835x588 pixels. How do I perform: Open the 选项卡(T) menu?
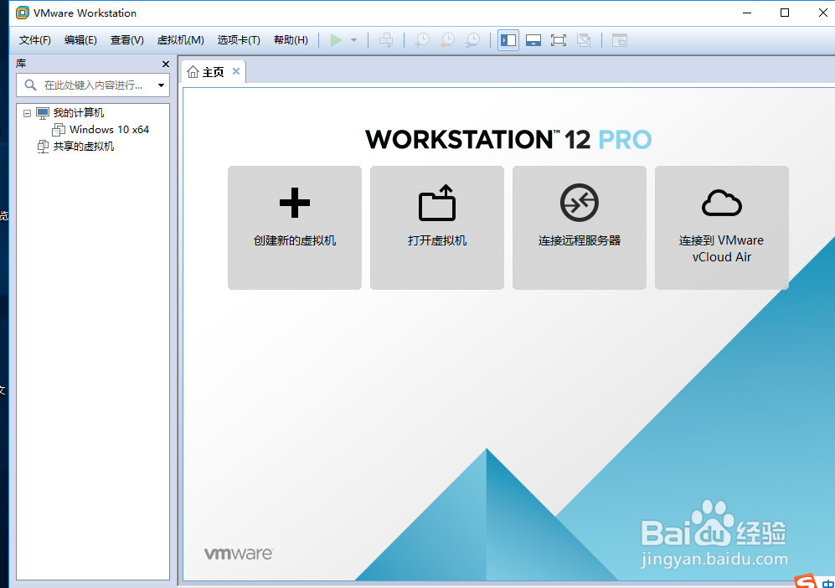239,40
